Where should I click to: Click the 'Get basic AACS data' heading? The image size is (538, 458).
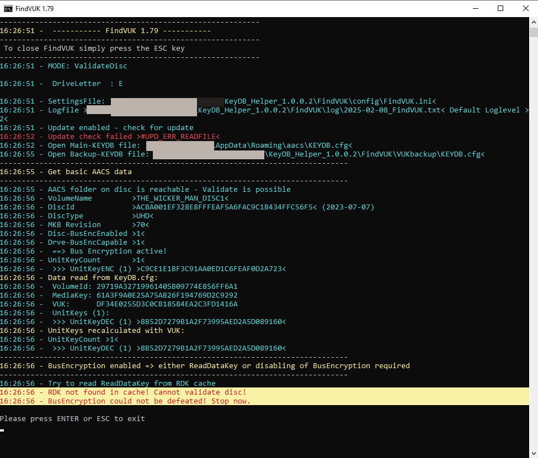(89, 171)
